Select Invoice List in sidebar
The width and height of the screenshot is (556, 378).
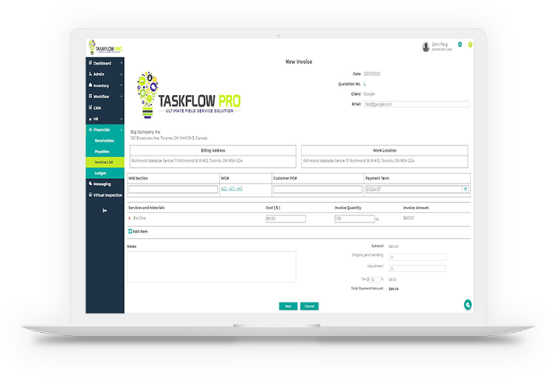click(x=104, y=162)
